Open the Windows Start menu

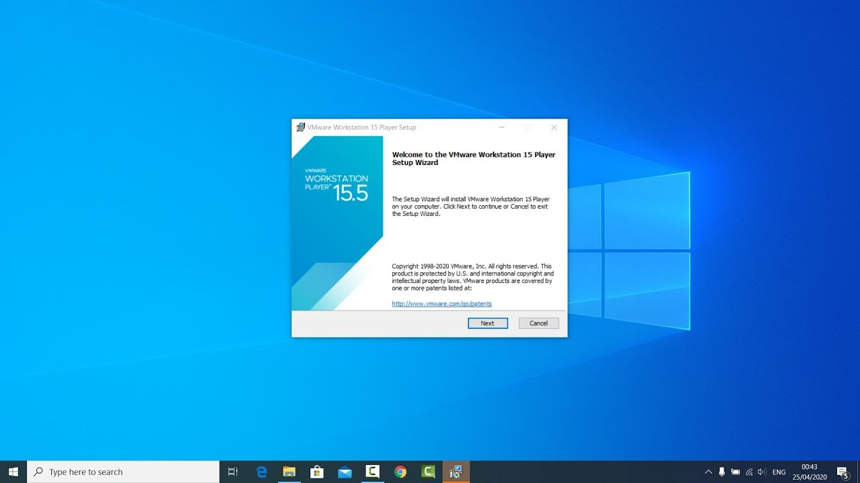[13, 472]
